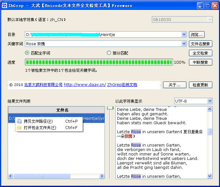Click the status text 1个被检索文件中的1个包含给定关键字词
The width and height of the screenshot is (220, 187).
click(x=61, y=70)
